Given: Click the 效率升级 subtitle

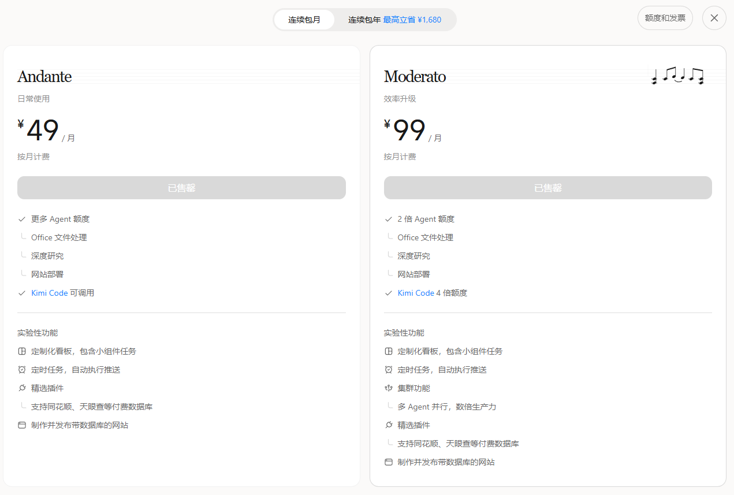Looking at the screenshot, I should 400,99.
